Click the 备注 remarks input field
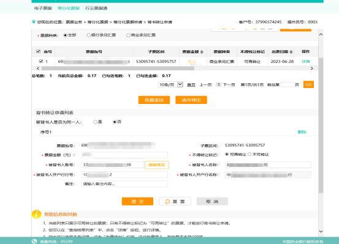 [x=124, y=184]
